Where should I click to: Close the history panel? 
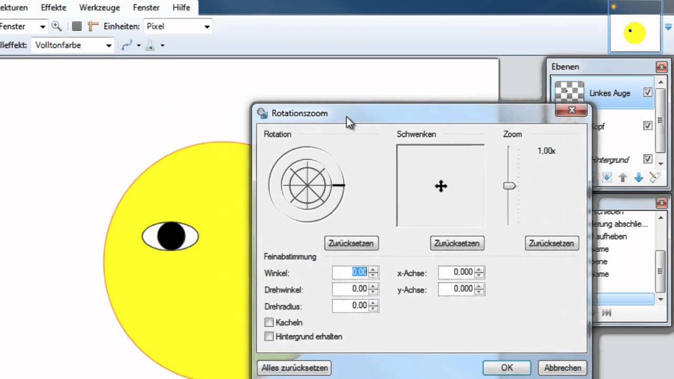[661, 203]
